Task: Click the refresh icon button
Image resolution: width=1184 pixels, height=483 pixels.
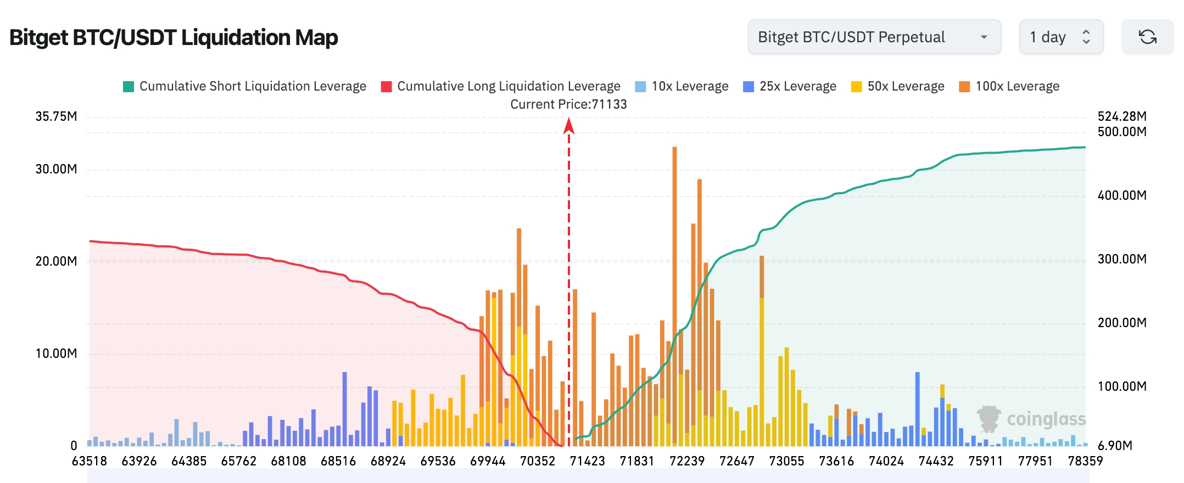Action: (x=1147, y=37)
